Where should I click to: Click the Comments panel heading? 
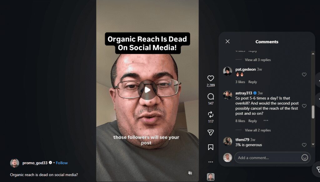click(267, 42)
